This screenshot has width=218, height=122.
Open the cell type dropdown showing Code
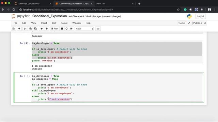[x=84, y=28]
